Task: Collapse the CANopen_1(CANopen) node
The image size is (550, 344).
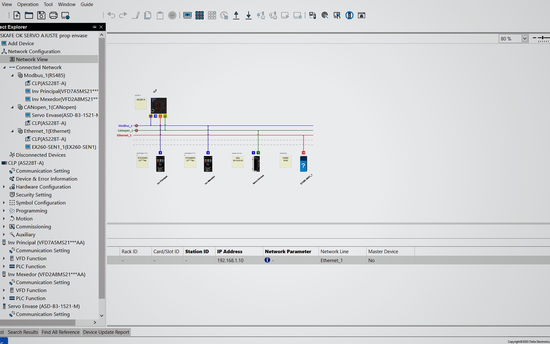Action: 12,107
